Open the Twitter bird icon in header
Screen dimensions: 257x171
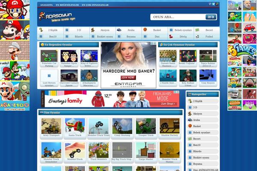tap(213, 4)
